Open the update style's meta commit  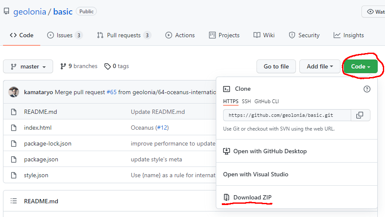pos(156,159)
